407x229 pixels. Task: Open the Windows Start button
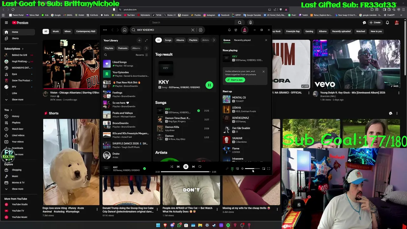[x=158, y=225]
